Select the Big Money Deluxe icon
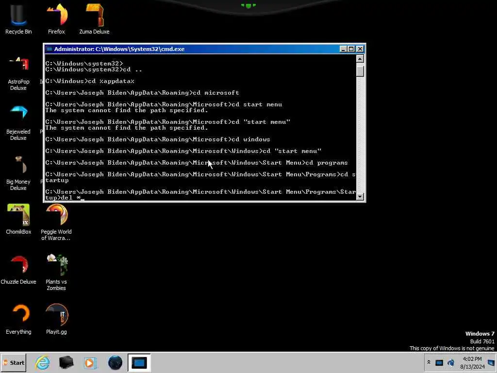The width and height of the screenshot is (497, 373). point(18,173)
